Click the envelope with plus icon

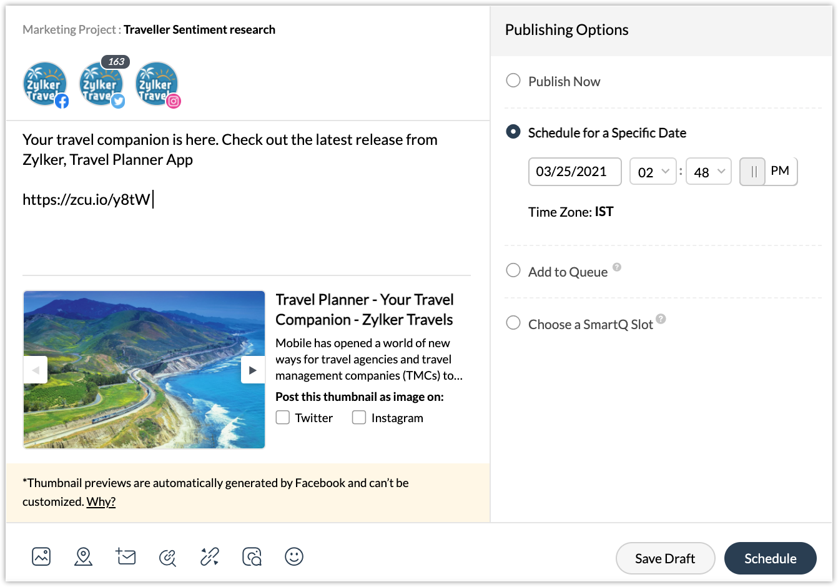pos(126,556)
